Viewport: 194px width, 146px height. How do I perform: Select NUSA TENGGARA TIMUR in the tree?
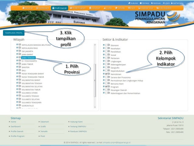click(x=33, y=77)
